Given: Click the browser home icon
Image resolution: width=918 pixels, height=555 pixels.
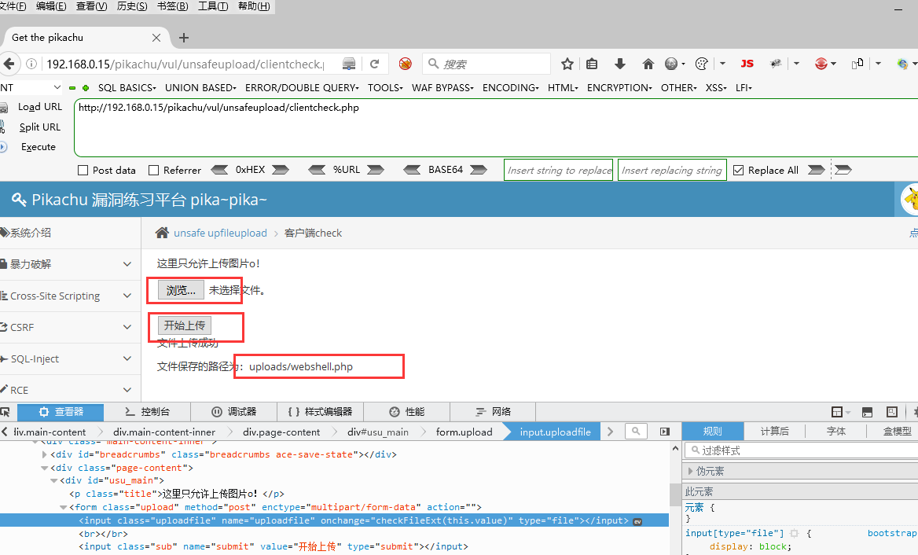Looking at the screenshot, I should click(x=648, y=64).
